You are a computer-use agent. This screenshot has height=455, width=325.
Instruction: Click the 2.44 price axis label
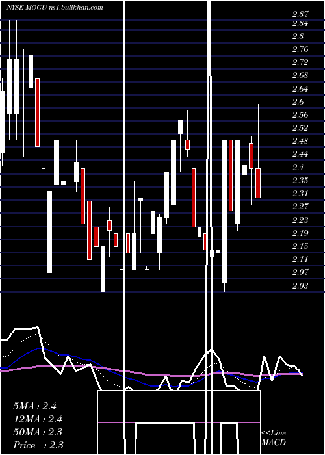(300, 155)
